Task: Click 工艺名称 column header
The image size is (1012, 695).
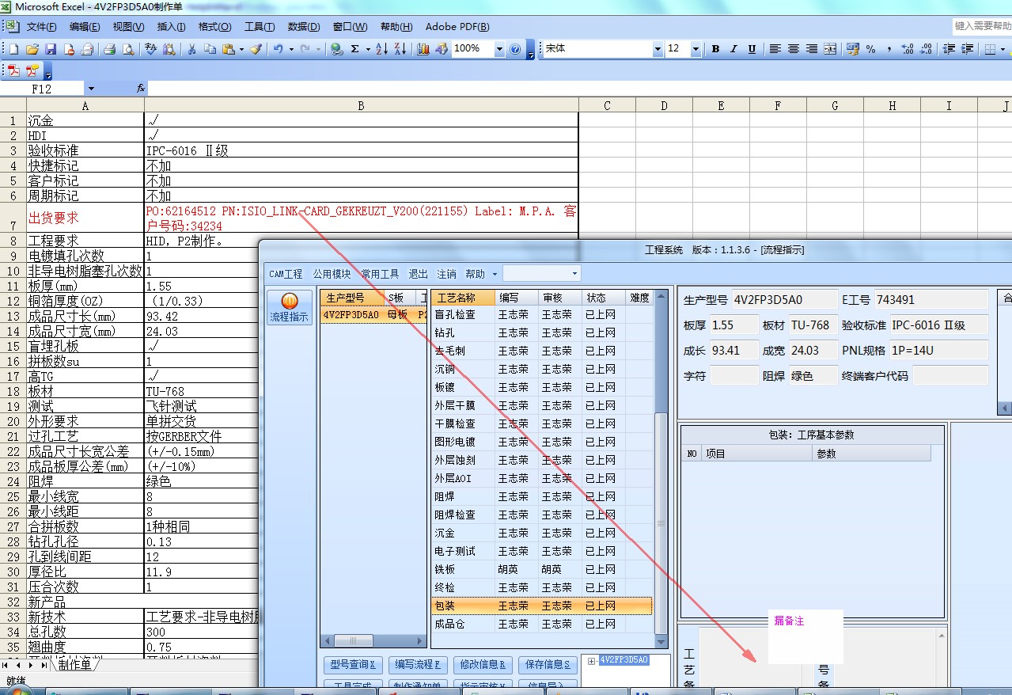Action: [464, 298]
